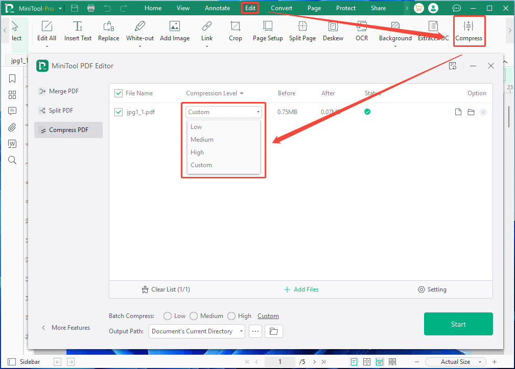This screenshot has width=515, height=369.
Task: Select the Deskew tool
Action: click(333, 31)
